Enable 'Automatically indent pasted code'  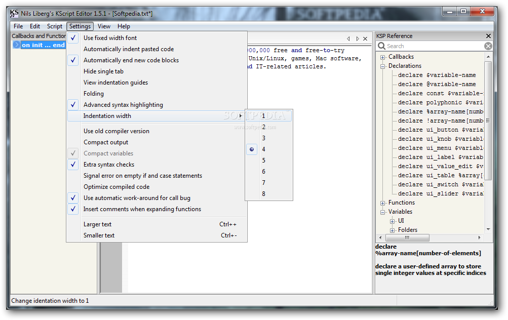157,49
